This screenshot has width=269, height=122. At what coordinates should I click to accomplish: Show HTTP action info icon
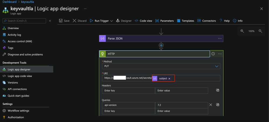(213, 54)
